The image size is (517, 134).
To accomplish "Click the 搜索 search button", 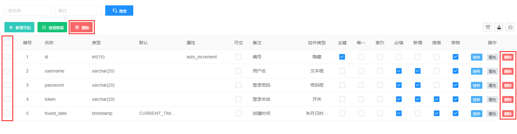I will 119,11.
